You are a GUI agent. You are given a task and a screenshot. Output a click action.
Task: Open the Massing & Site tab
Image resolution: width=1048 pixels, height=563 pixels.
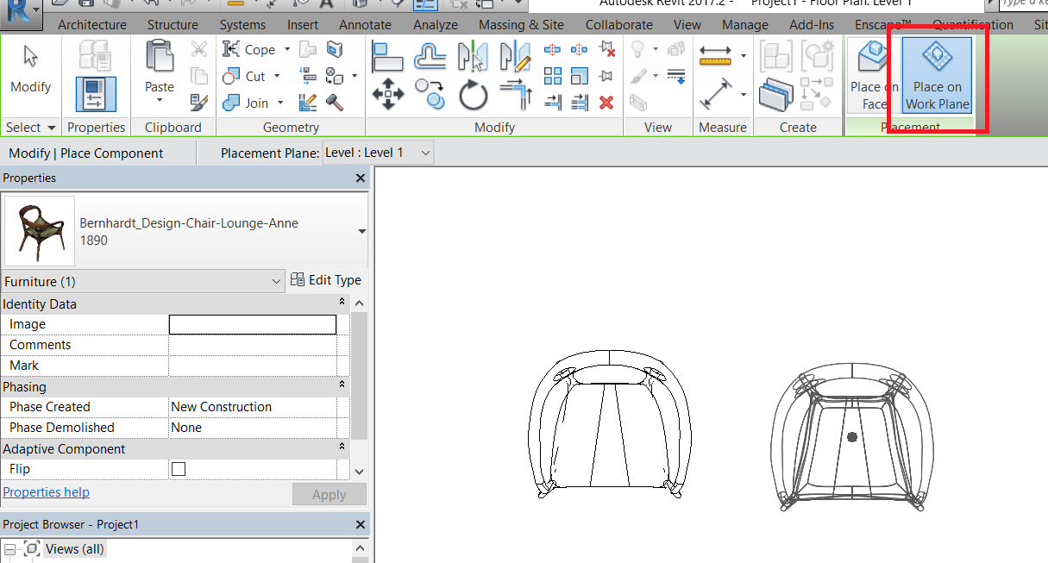pyautogui.click(x=521, y=24)
